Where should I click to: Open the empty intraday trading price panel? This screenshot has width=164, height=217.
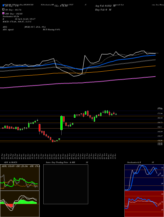66,184
